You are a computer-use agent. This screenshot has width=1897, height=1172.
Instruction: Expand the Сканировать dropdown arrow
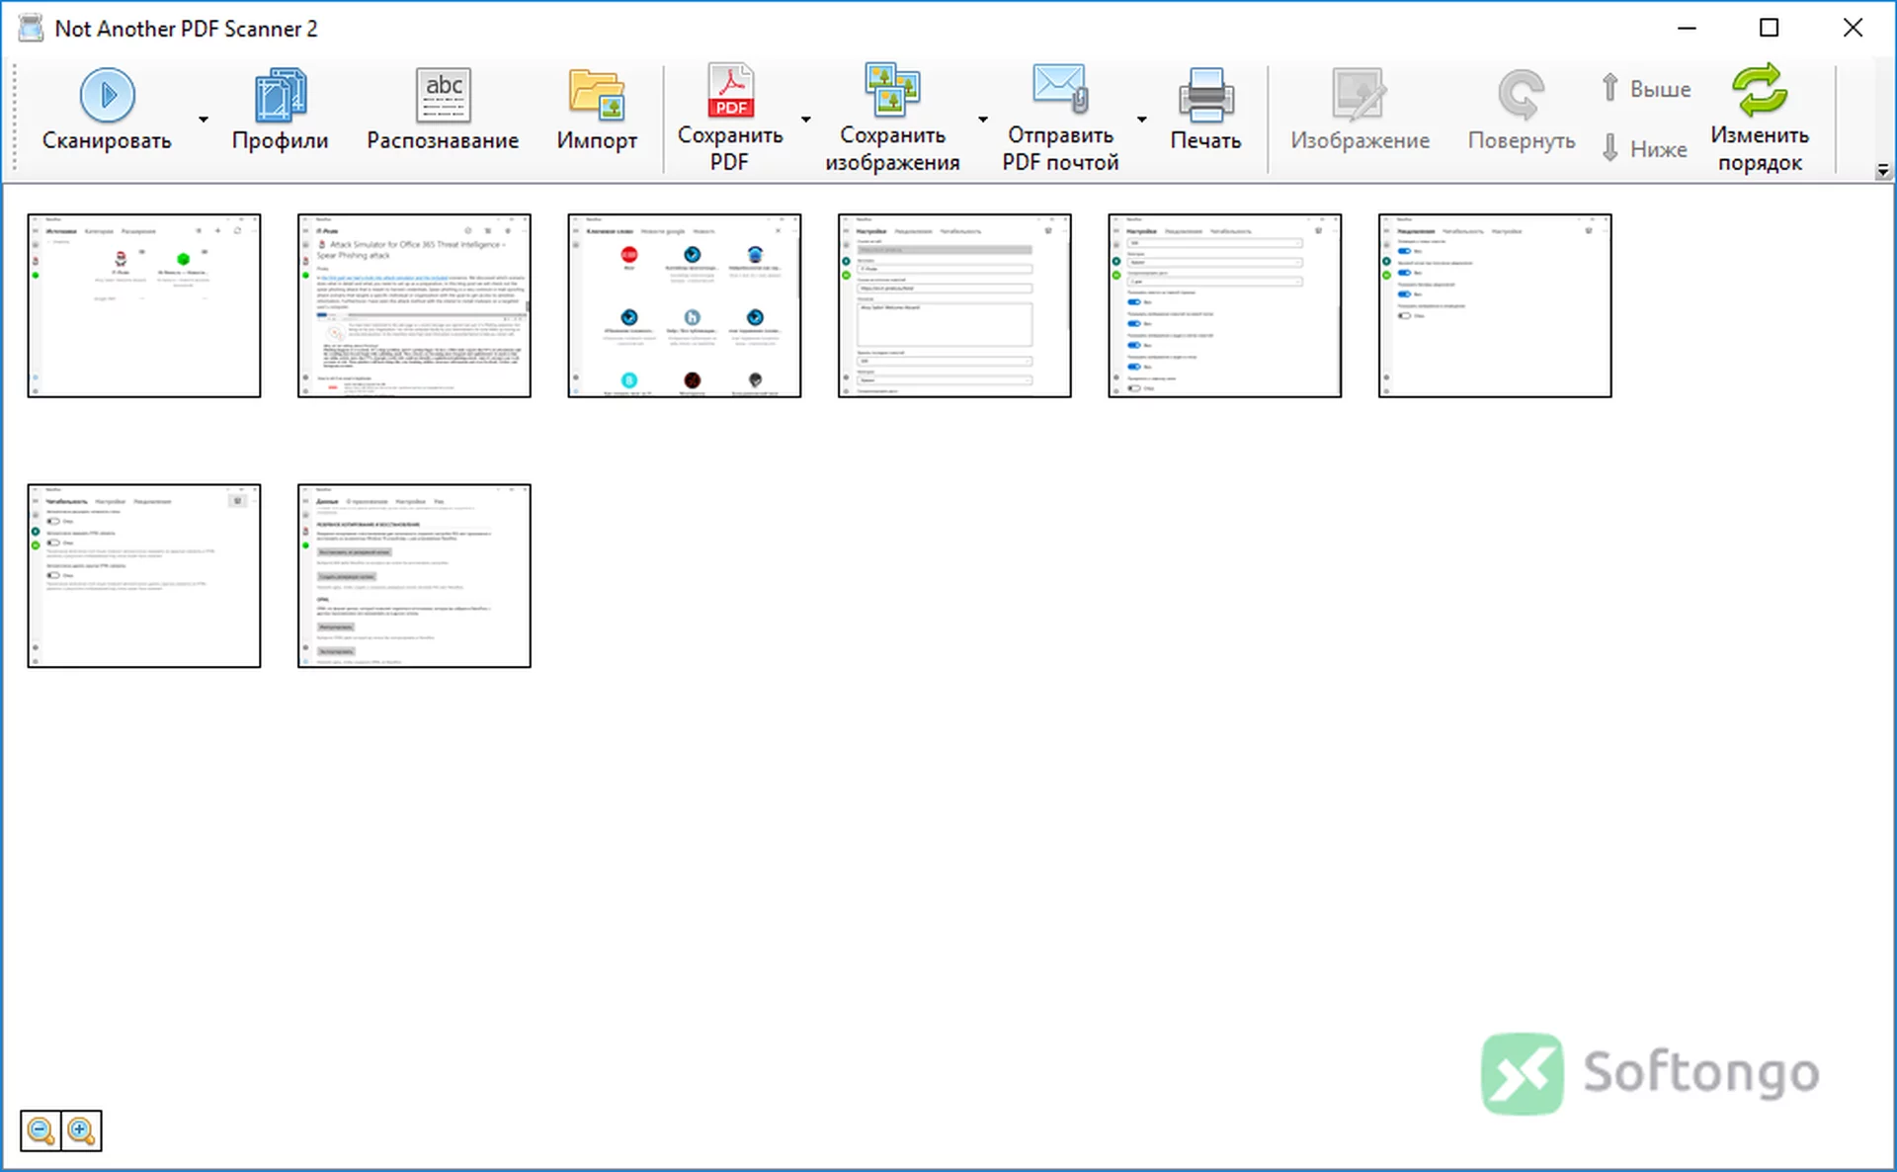pyautogui.click(x=204, y=120)
